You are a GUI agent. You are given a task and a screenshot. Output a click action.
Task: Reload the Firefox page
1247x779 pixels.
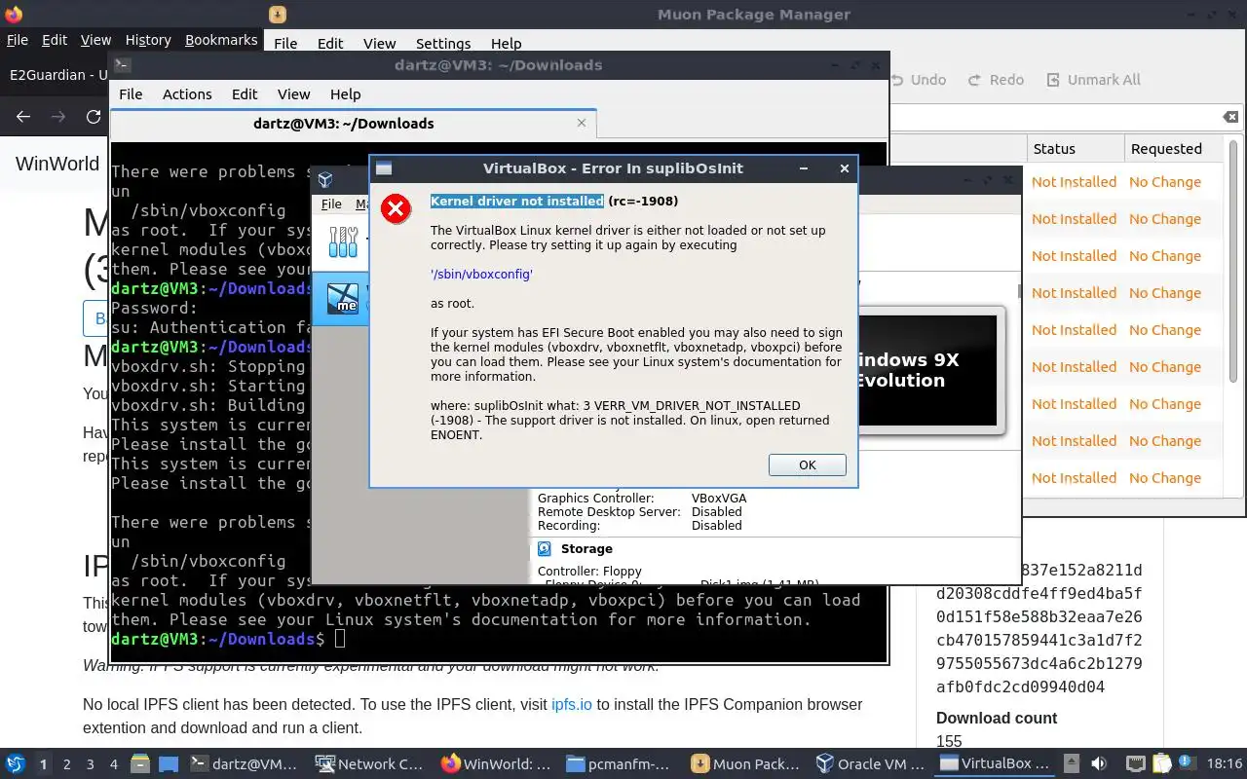point(94,117)
